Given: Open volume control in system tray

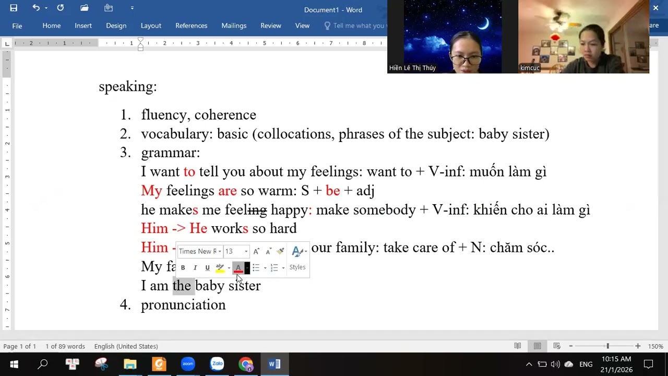Looking at the screenshot, I should (x=555, y=364).
